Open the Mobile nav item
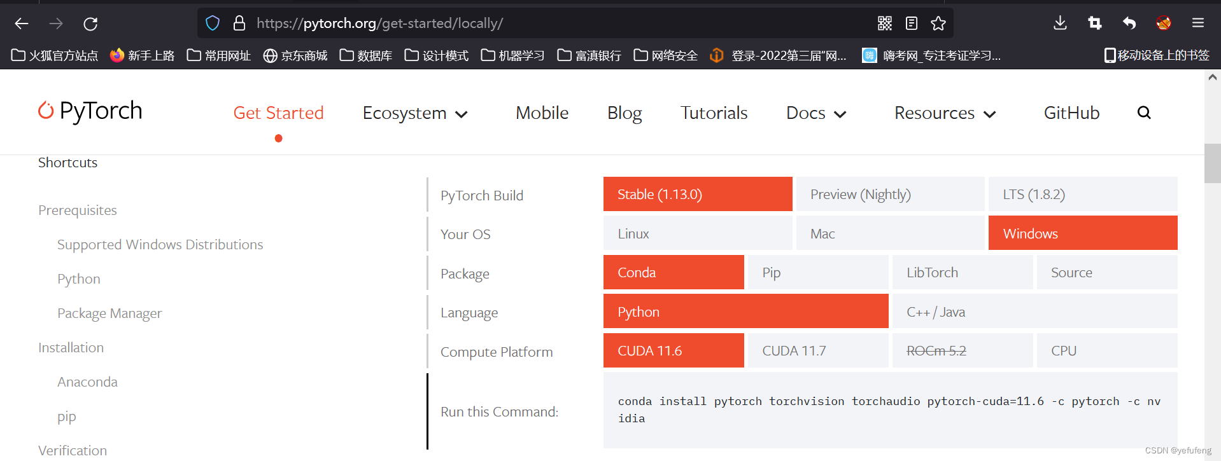 coord(542,113)
